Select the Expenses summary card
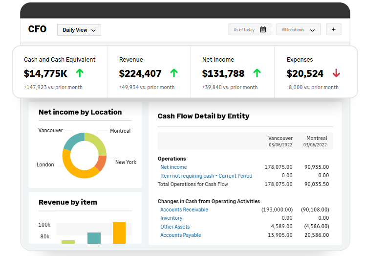The height and width of the screenshot is (256, 365). 313,72
